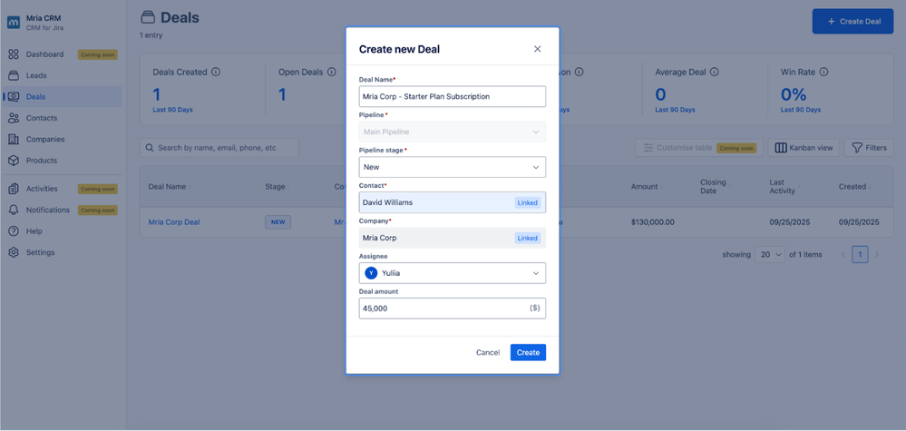
Task: Open Help from the sidebar
Action: pyautogui.click(x=34, y=231)
